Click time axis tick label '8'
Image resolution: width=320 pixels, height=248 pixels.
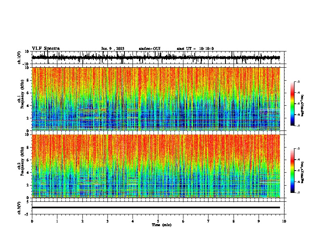coord(234,221)
